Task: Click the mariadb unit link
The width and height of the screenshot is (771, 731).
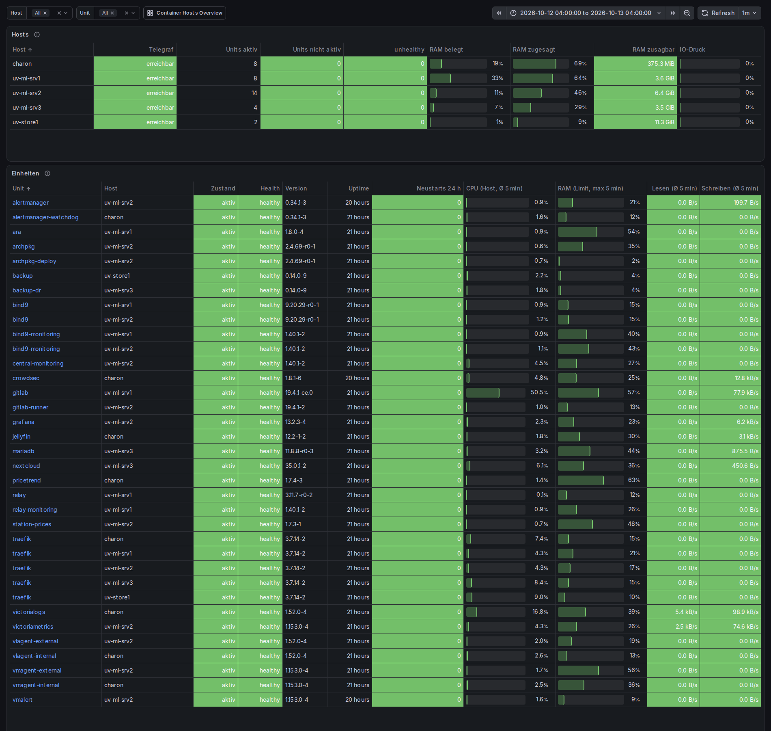Action: click(x=24, y=451)
